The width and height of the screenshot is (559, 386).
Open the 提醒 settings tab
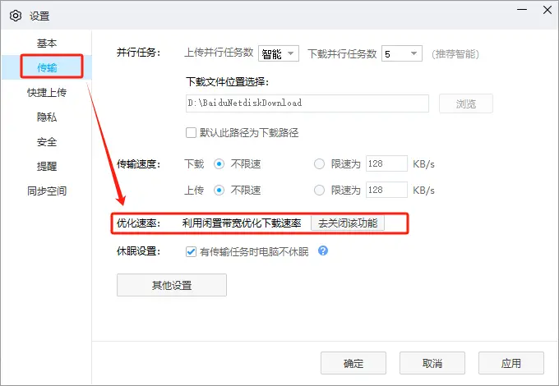coord(47,166)
